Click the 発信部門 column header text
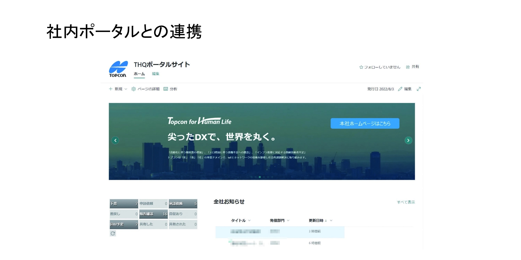 pos(277,220)
